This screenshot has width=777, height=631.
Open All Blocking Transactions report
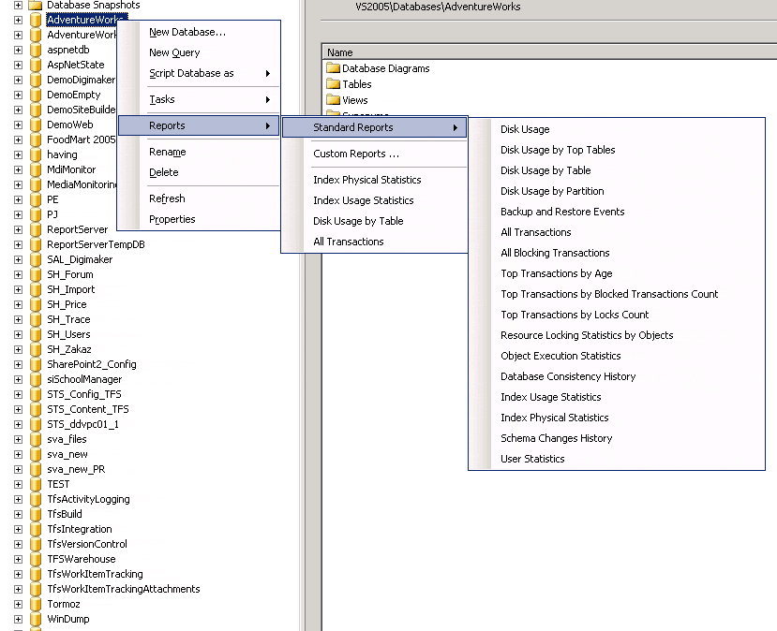(x=617, y=253)
